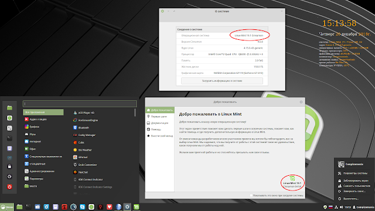Click the compizomania user applet on panel
This screenshot has width=375, height=211.
[363, 207]
